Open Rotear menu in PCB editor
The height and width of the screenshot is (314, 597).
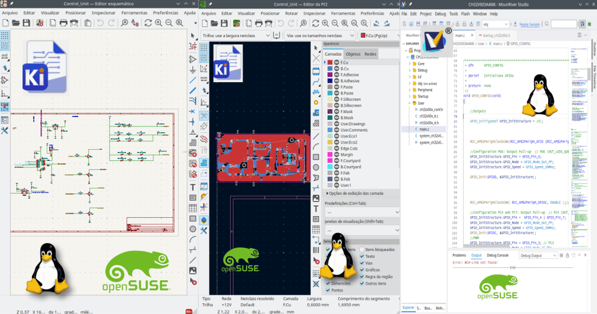pos(292,13)
